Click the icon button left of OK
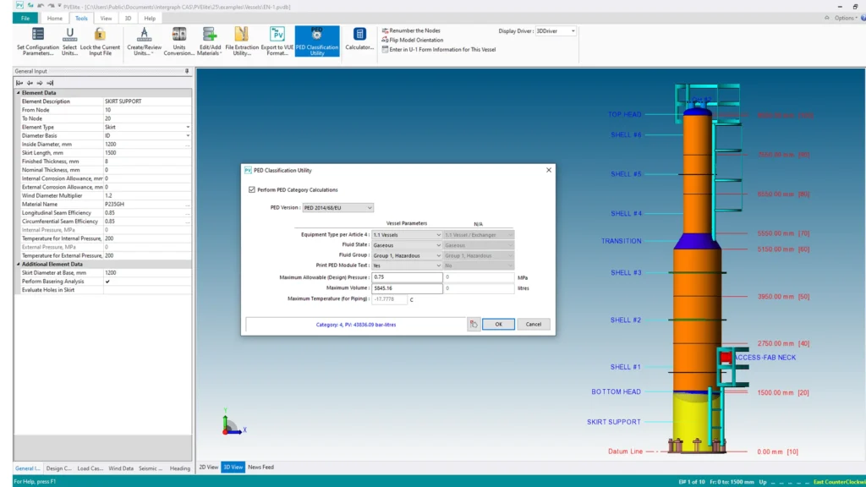This screenshot has width=866, height=487. [x=474, y=324]
